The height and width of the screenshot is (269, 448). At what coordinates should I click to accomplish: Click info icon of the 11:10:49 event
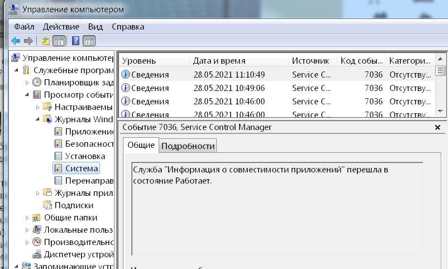pos(126,74)
